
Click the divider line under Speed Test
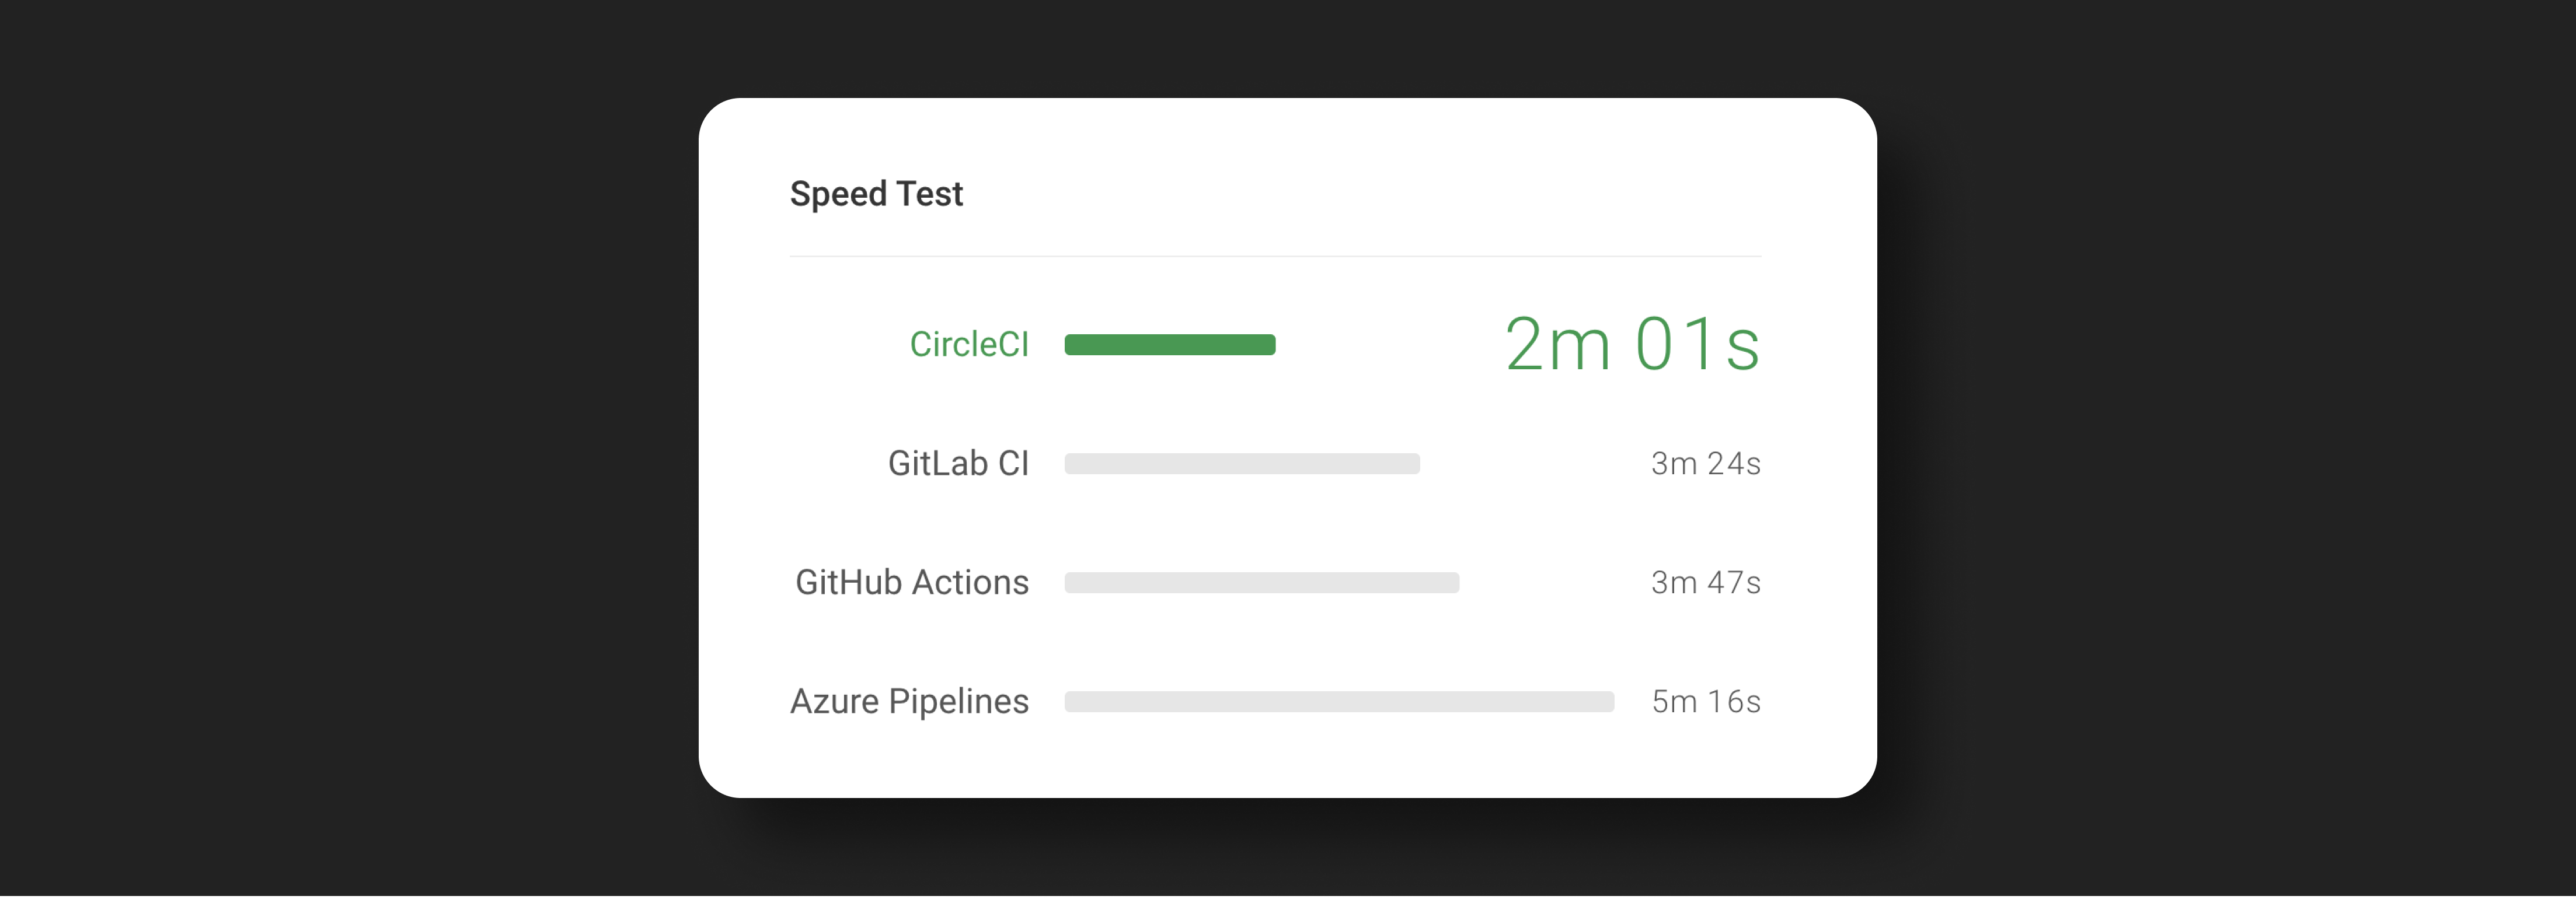click(x=1275, y=257)
